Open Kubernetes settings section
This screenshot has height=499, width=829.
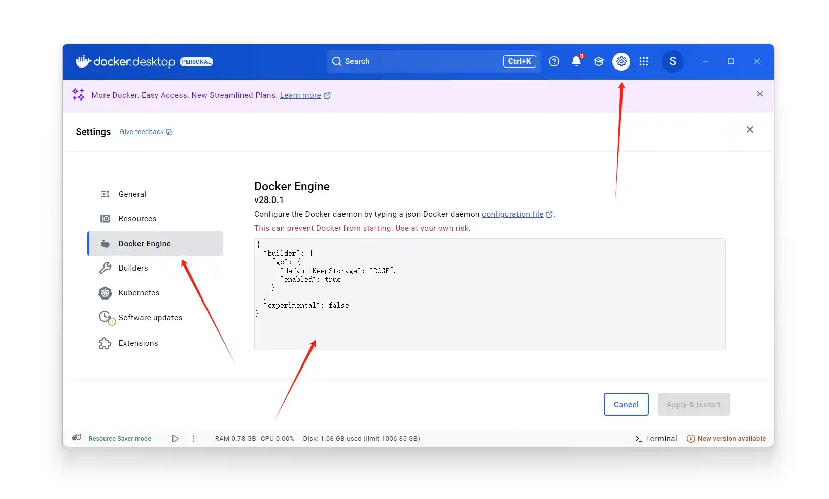139,293
